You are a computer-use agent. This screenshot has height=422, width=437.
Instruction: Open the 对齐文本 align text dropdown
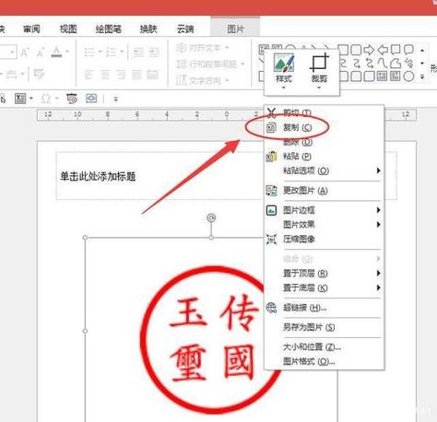pyautogui.click(x=203, y=48)
